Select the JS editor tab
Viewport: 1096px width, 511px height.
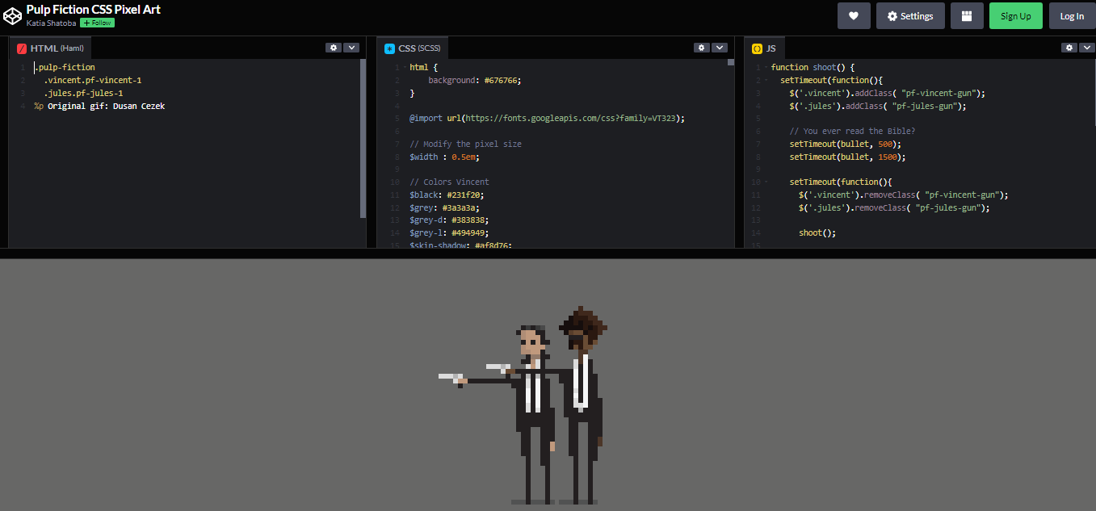point(771,48)
